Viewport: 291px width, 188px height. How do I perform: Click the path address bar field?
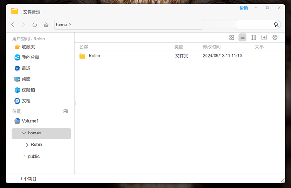[x=167, y=25]
